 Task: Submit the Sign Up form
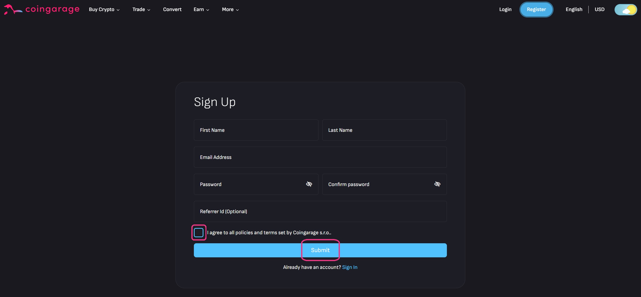[320, 250]
